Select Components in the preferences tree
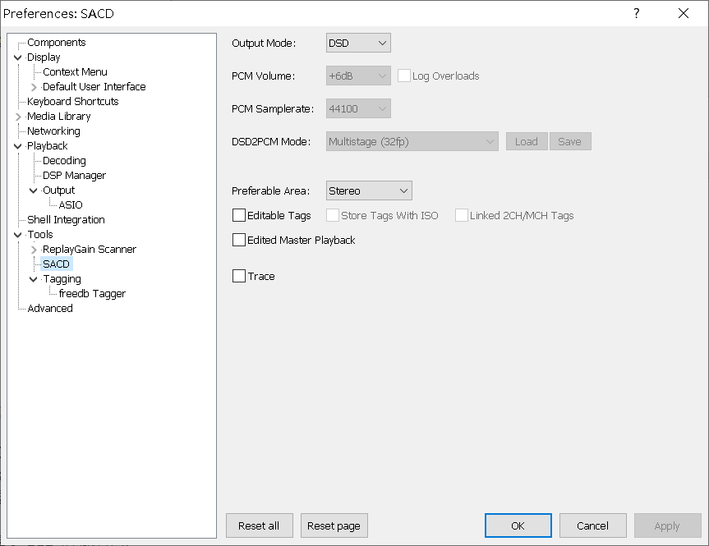 click(56, 43)
